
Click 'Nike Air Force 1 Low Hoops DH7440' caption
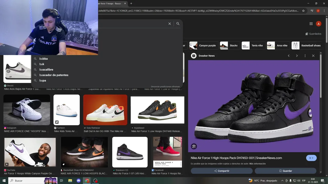157,131
